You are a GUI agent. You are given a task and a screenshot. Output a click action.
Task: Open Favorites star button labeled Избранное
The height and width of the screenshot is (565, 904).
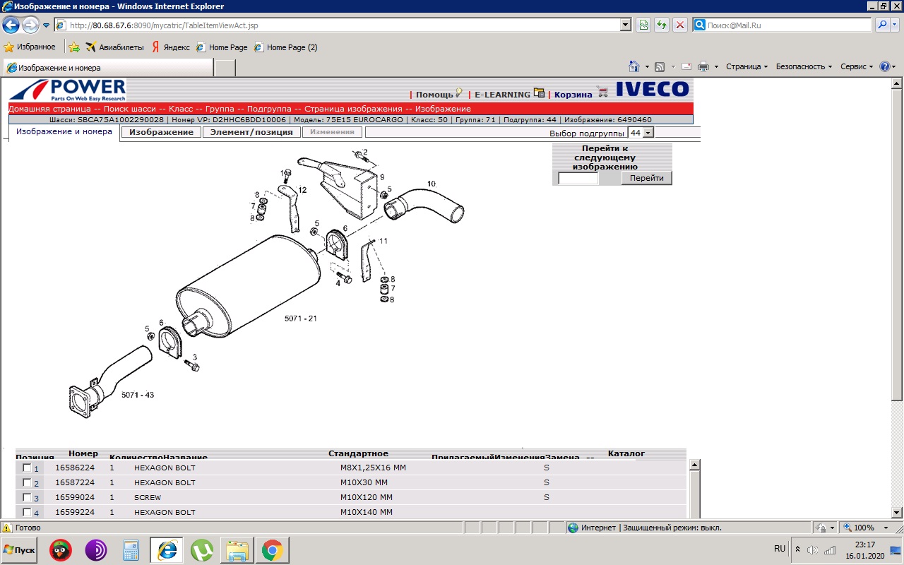[30, 47]
